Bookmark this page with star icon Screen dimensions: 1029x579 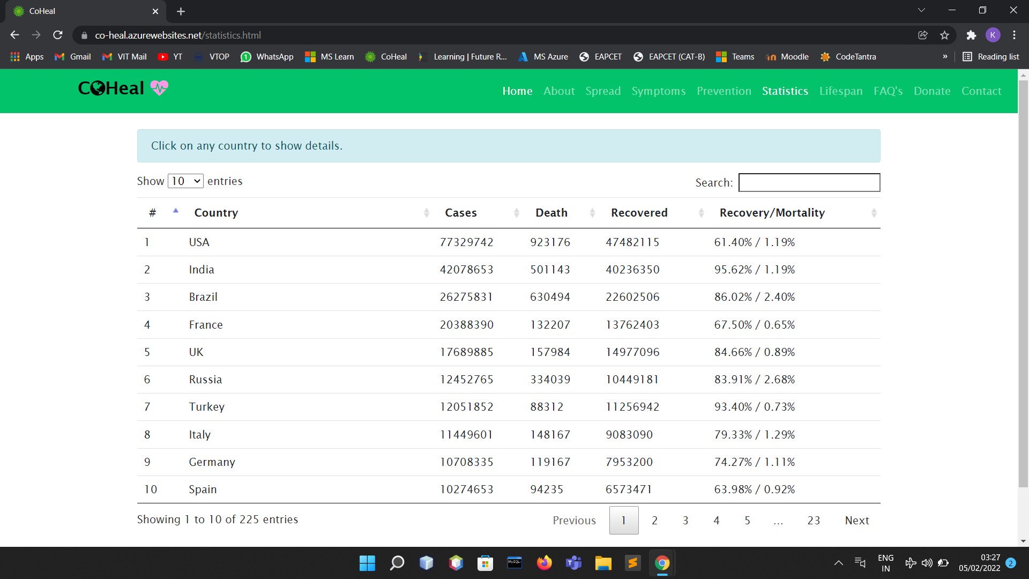(x=944, y=35)
